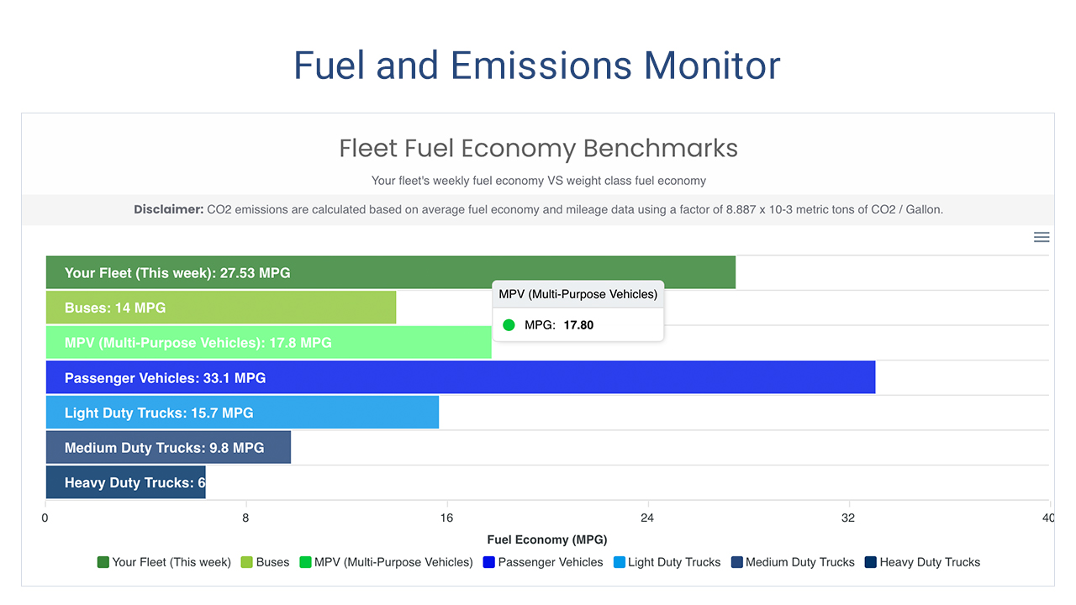Click the dark Heavy Duty Trucks legend swatch

(x=869, y=562)
